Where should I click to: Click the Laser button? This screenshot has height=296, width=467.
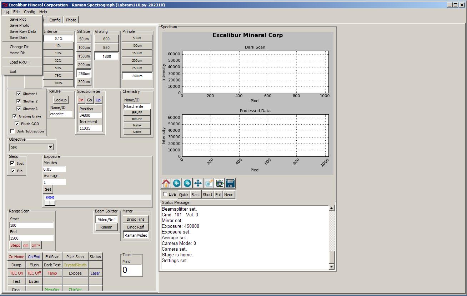pos(95,273)
